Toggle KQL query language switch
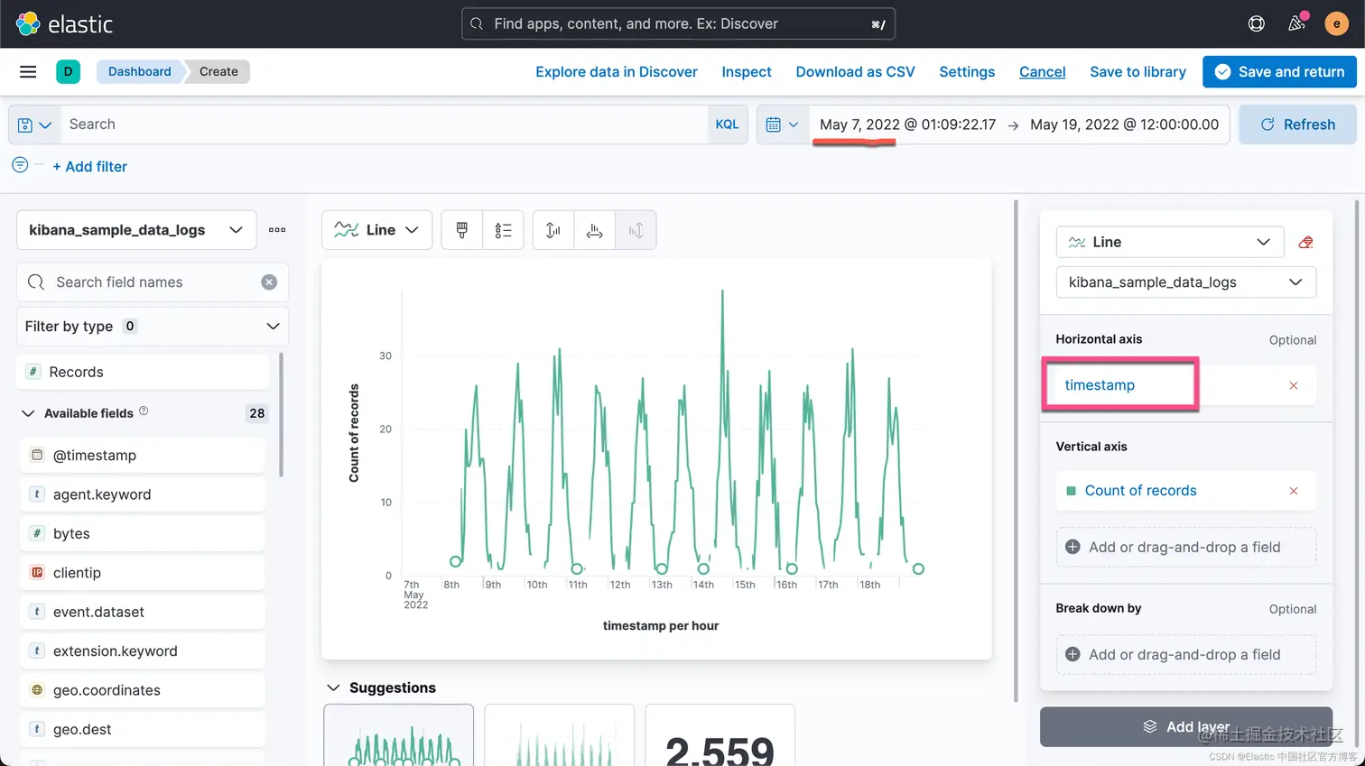Screen dimensions: 1365x766 coord(727,125)
